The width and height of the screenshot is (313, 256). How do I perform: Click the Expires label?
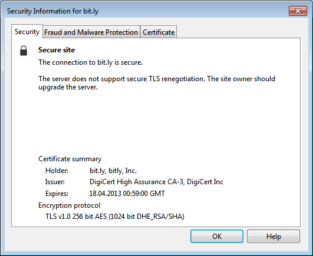(57, 194)
